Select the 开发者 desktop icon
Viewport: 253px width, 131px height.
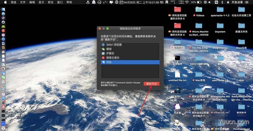(177, 109)
